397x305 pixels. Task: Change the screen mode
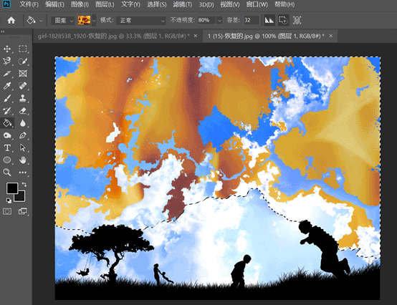pos(23,211)
